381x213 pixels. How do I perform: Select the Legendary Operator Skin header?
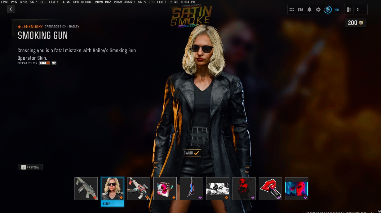[x=48, y=26]
